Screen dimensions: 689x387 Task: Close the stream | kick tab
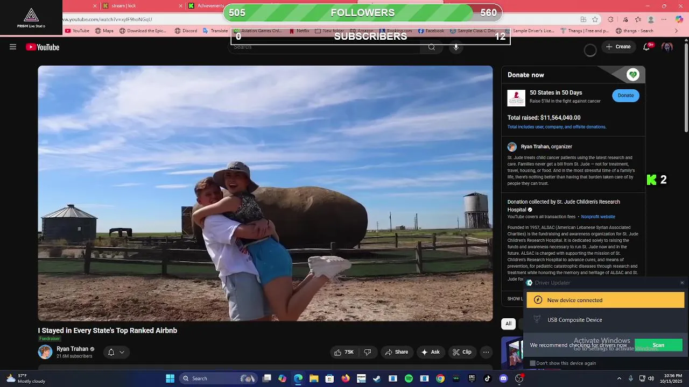click(x=181, y=6)
